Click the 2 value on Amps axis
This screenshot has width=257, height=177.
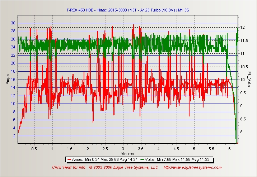point(14,136)
